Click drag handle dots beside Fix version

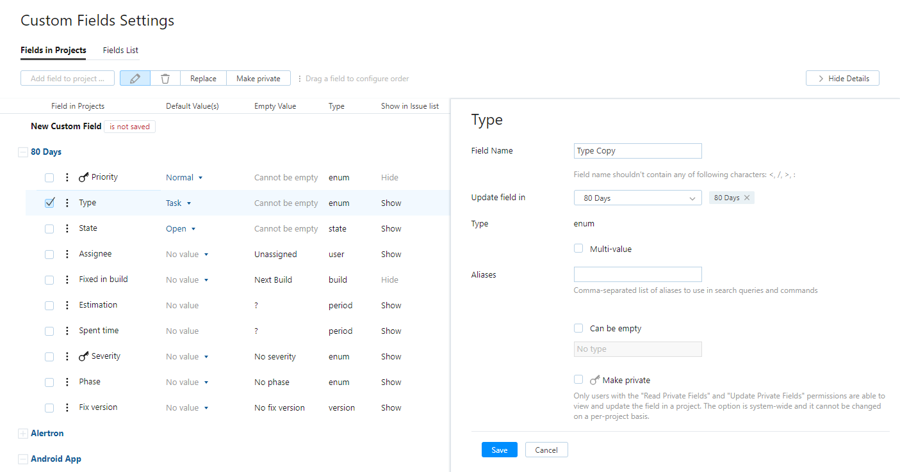pos(67,408)
